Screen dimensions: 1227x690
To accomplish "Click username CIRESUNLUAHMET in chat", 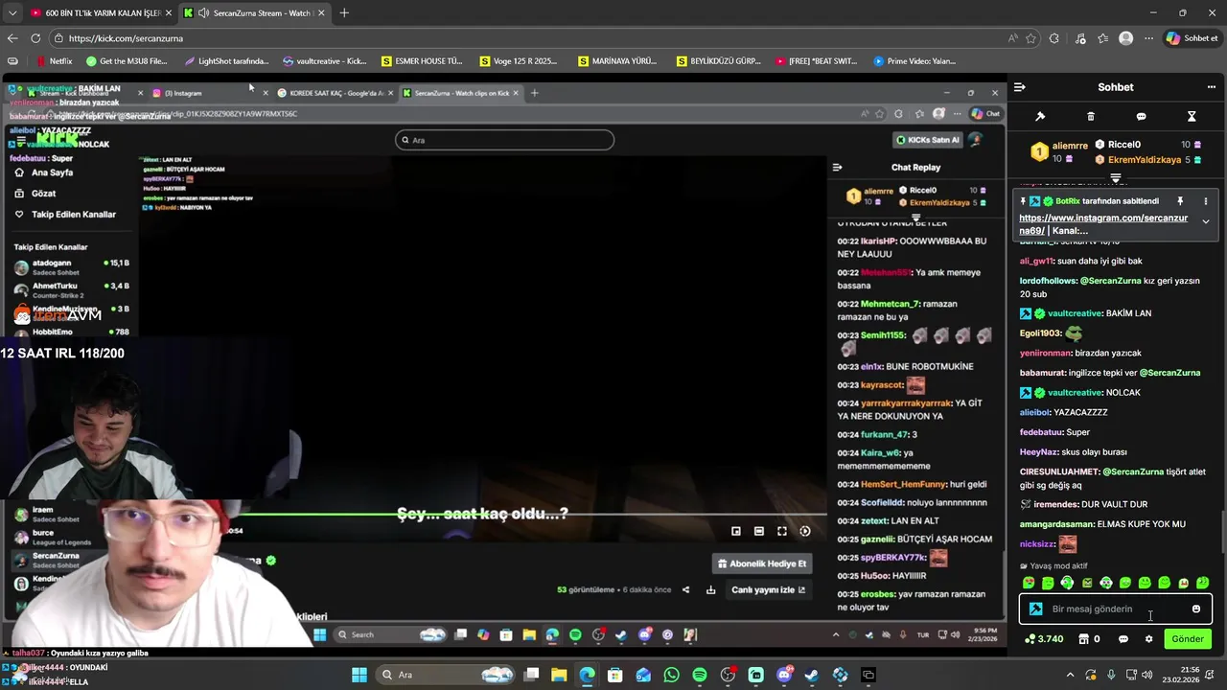I will [1059, 471].
